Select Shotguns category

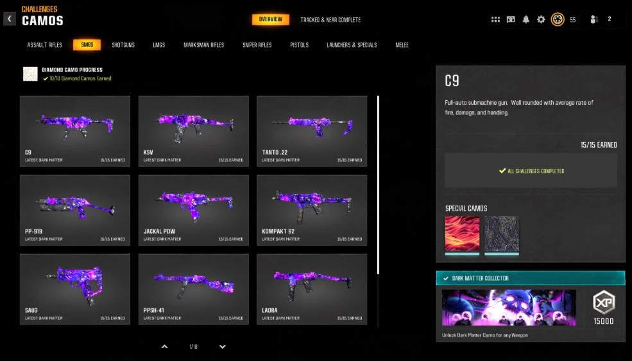[123, 45]
